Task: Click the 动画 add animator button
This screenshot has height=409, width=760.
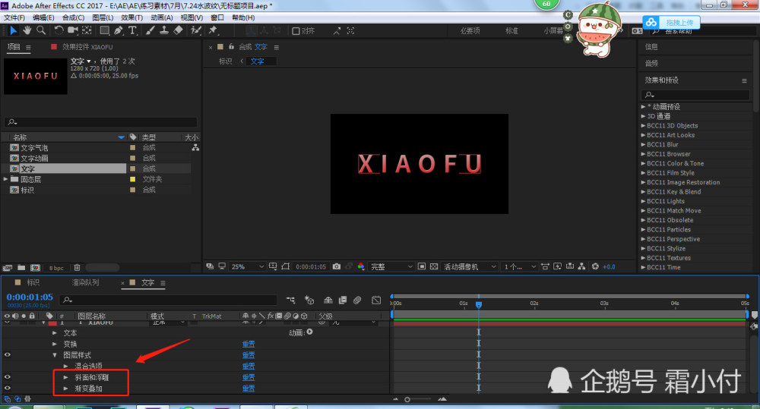Action: point(309,332)
